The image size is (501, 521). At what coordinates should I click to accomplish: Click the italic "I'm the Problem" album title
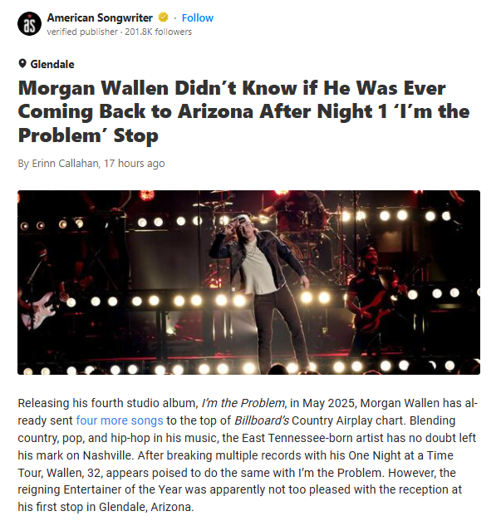[x=243, y=403]
